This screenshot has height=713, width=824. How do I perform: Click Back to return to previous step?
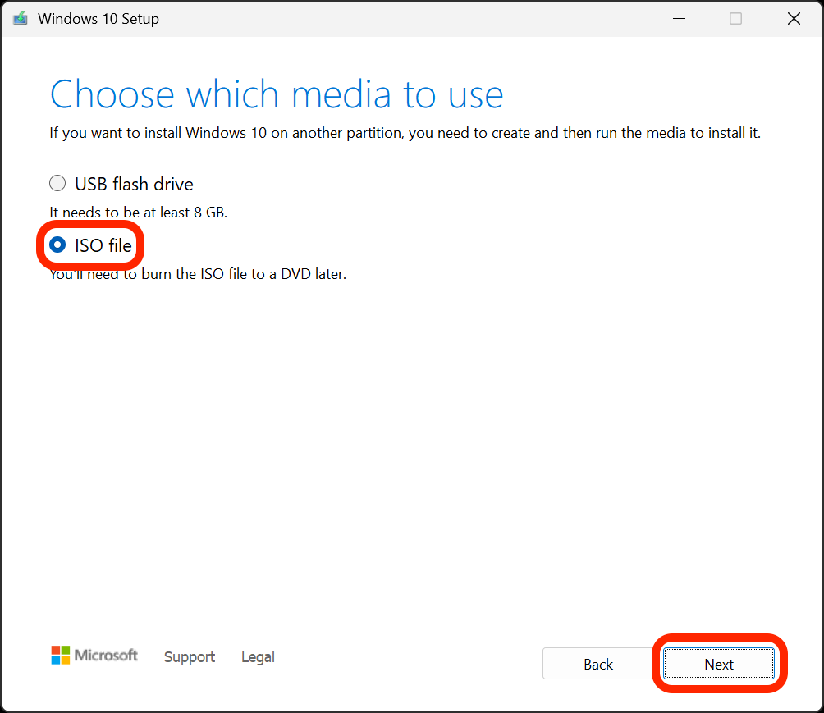pyautogui.click(x=597, y=664)
